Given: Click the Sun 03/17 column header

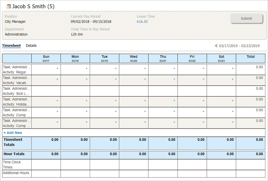Looking at the screenshot, I should (x=46, y=58).
